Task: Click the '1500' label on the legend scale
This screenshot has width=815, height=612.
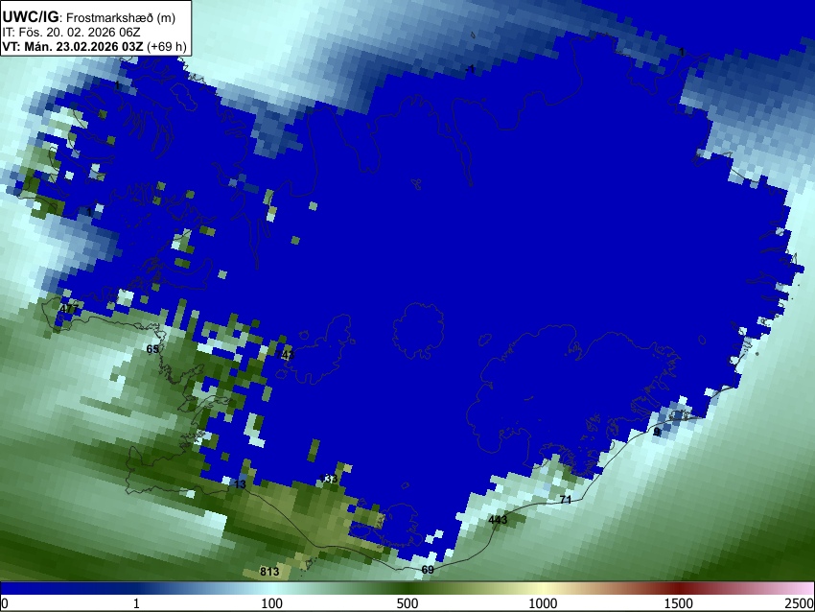Action: coord(678,603)
